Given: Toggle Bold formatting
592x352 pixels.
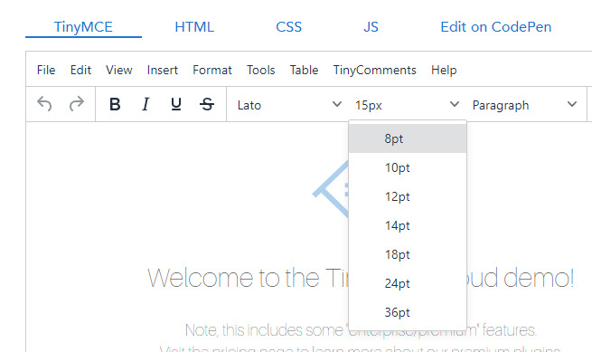Looking at the screenshot, I should point(115,104).
